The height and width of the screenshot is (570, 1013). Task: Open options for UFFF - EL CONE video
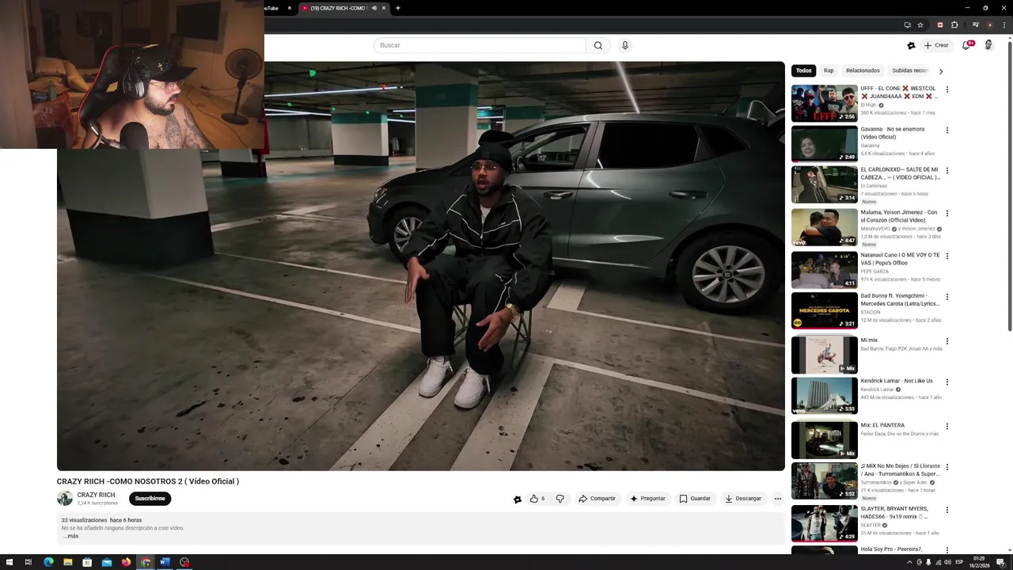coord(947,89)
